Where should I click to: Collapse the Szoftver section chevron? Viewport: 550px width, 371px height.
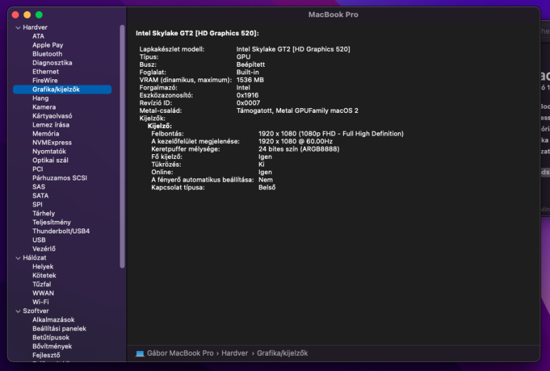click(x=19, y=311)
